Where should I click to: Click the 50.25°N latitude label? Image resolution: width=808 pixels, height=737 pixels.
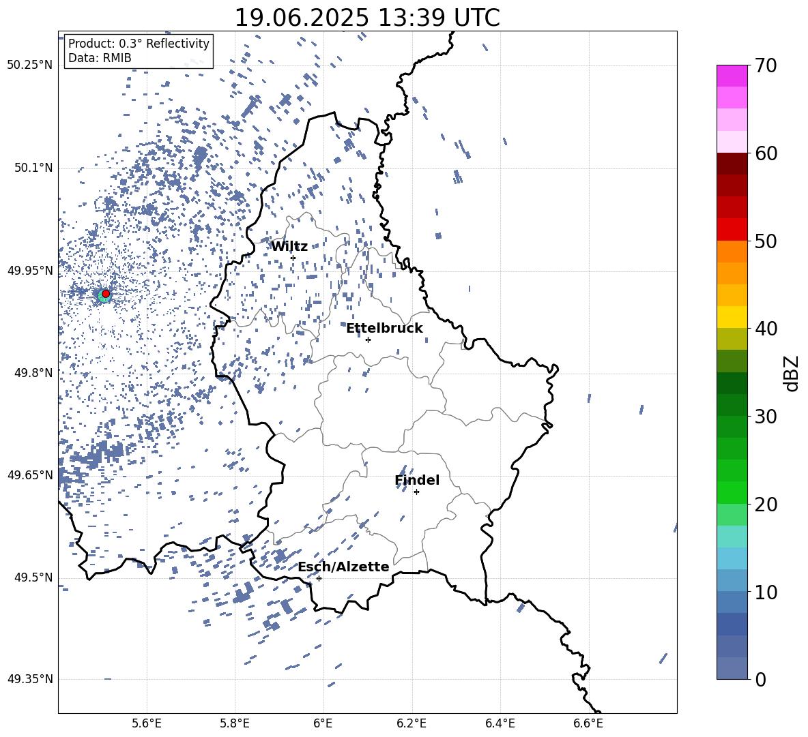(x=30, y=65)
